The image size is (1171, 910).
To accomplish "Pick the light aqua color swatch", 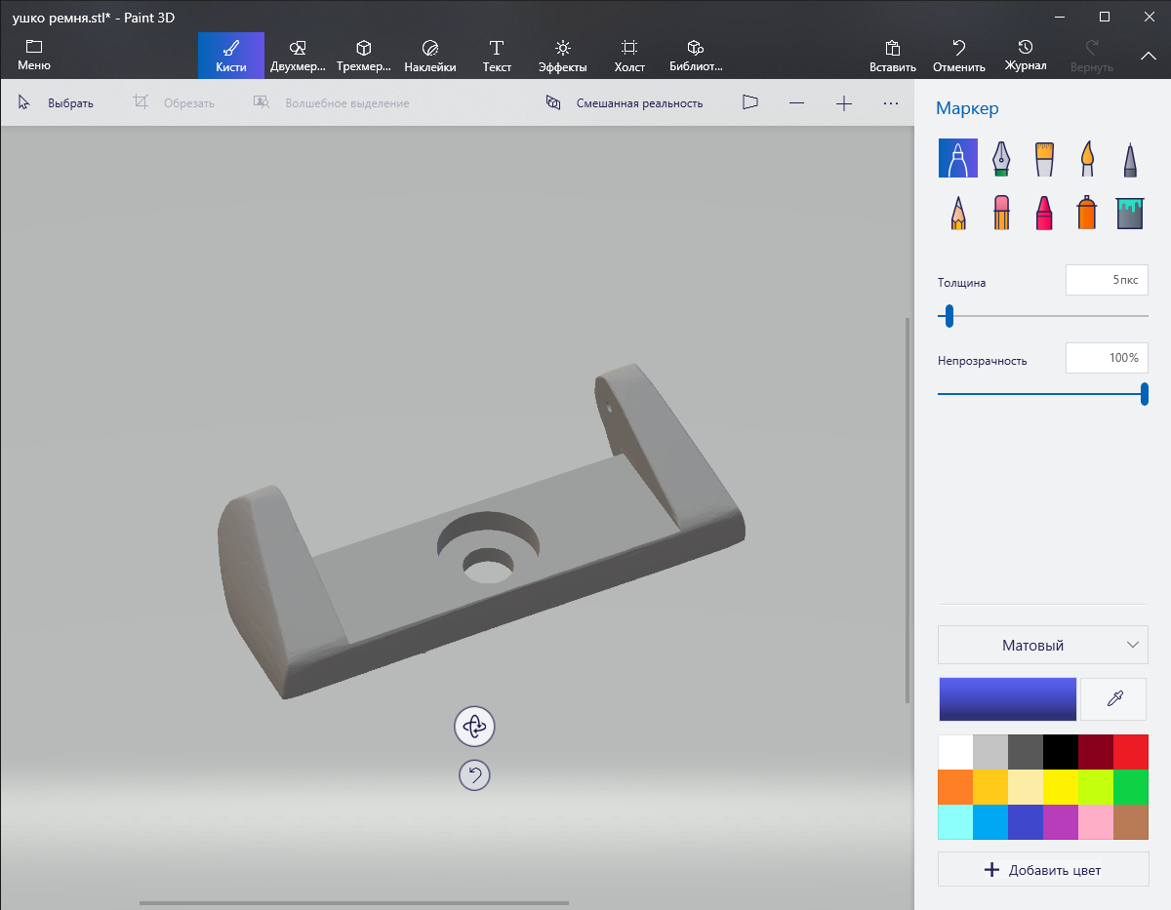I will [955, 822].
